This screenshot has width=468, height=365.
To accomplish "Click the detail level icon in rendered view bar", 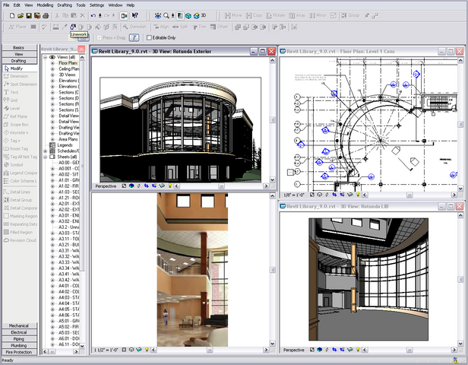I will pyautogui.click(x=124, y=350).
